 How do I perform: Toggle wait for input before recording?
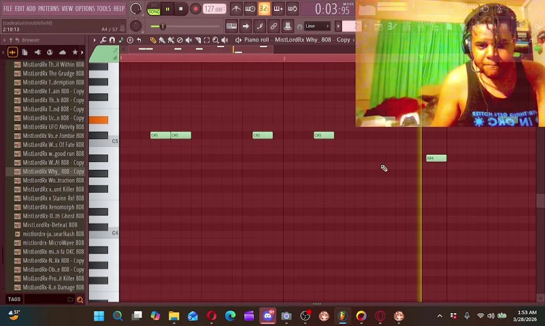[x=250, y=9]
